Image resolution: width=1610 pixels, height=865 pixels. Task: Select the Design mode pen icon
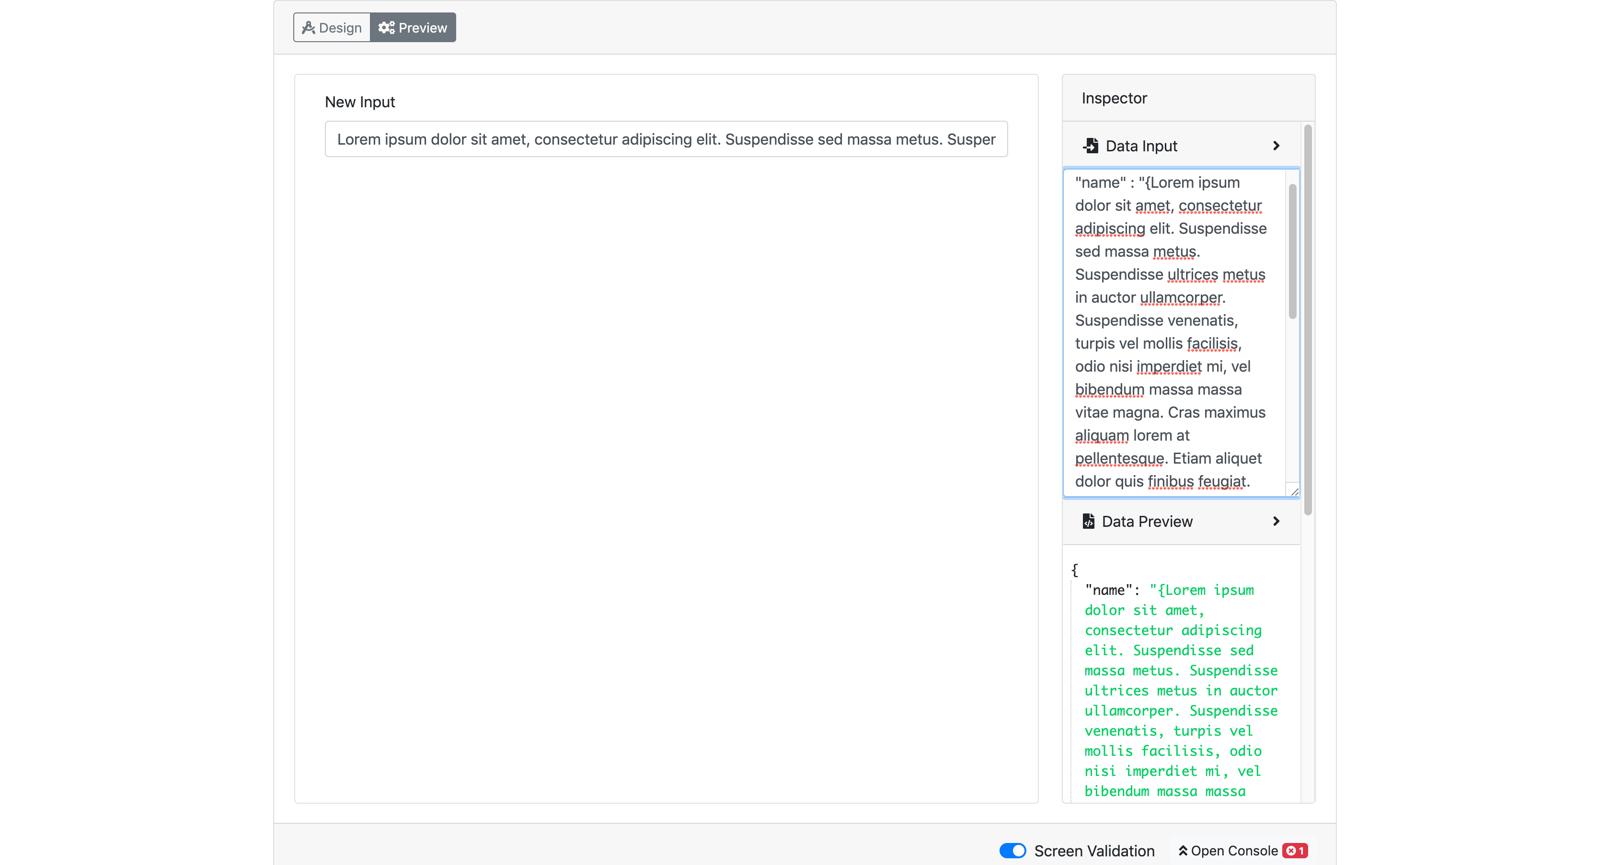310,27
